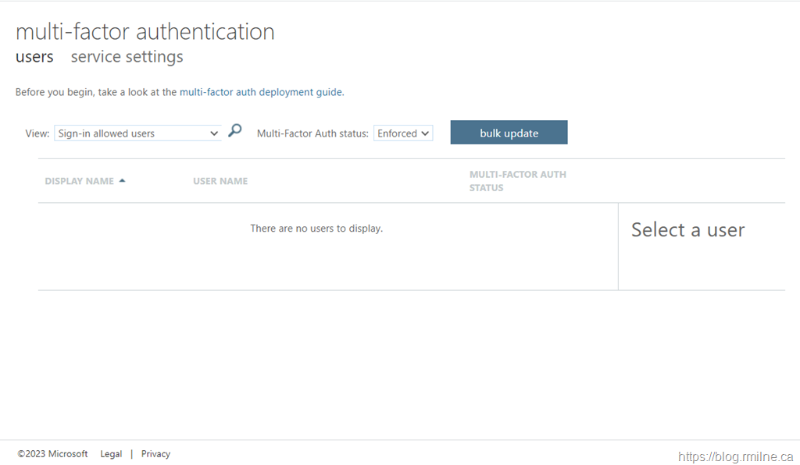Open the View dropdown showing Sign-in allowed users

tap(137, 133)
